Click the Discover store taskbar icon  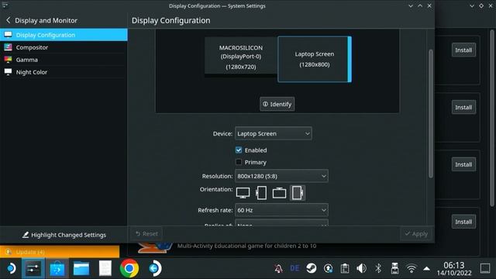(57, 269)
